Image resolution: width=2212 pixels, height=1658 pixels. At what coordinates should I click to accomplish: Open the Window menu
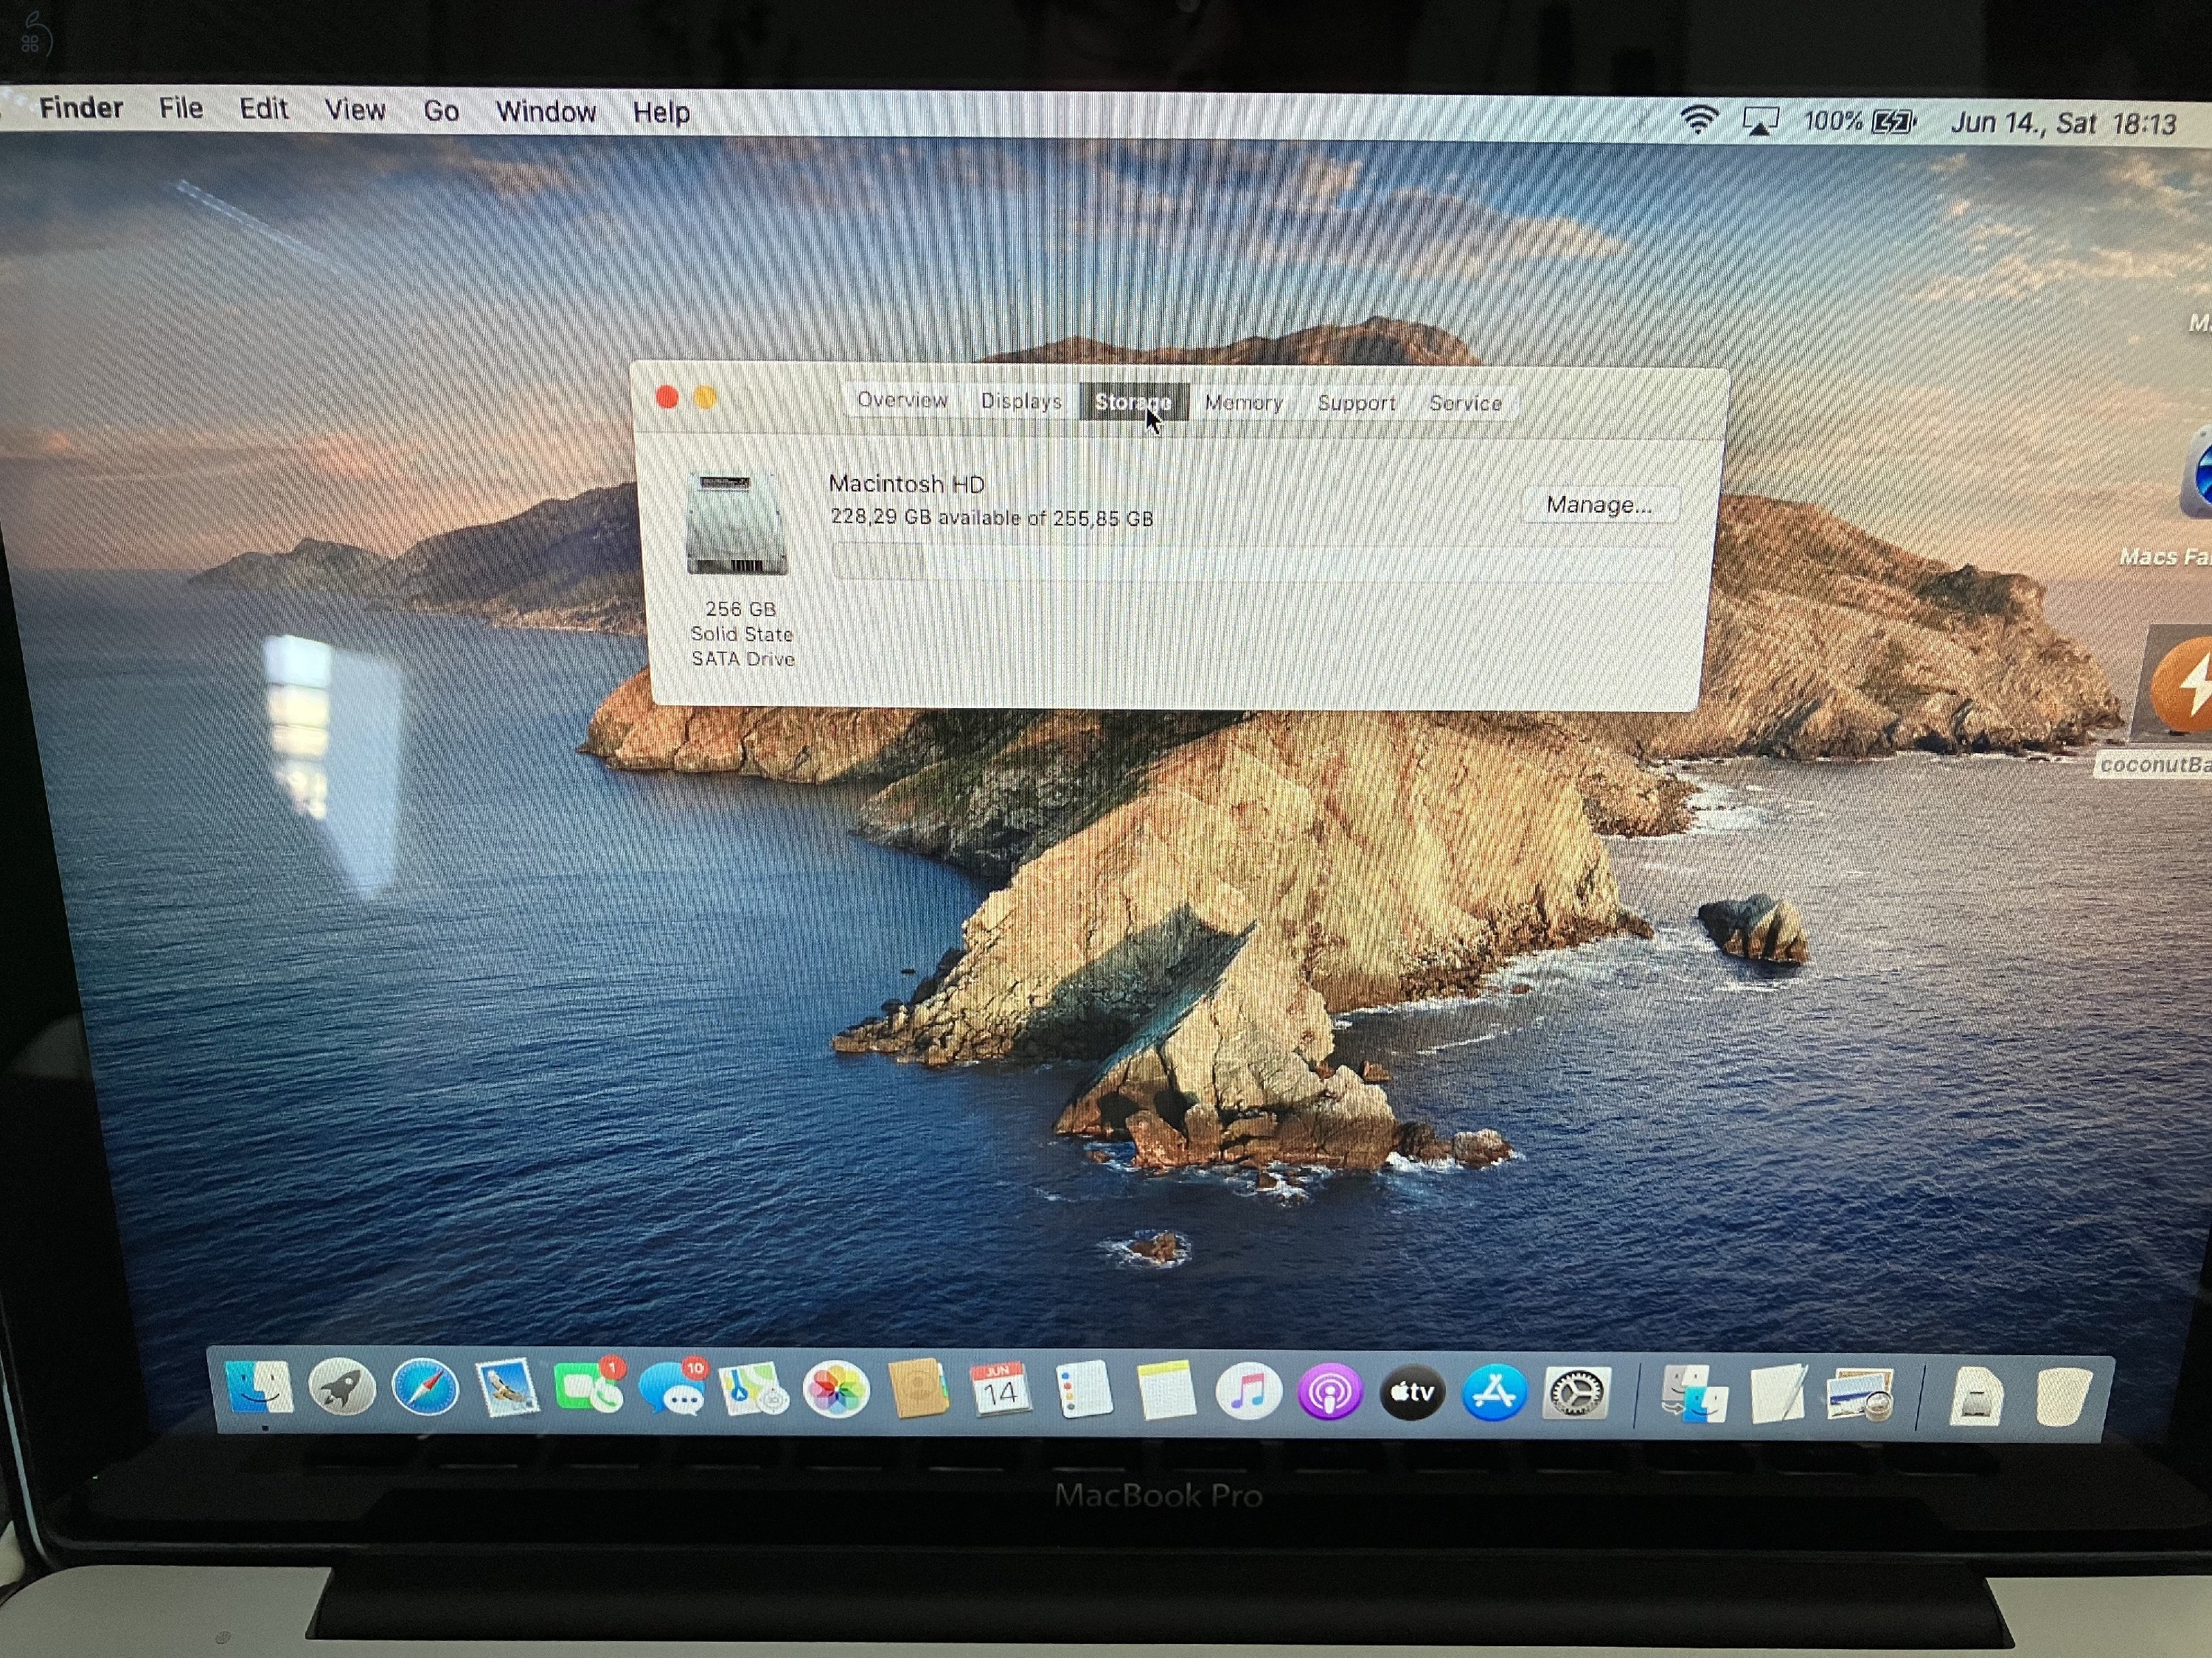tap(546, 112)
